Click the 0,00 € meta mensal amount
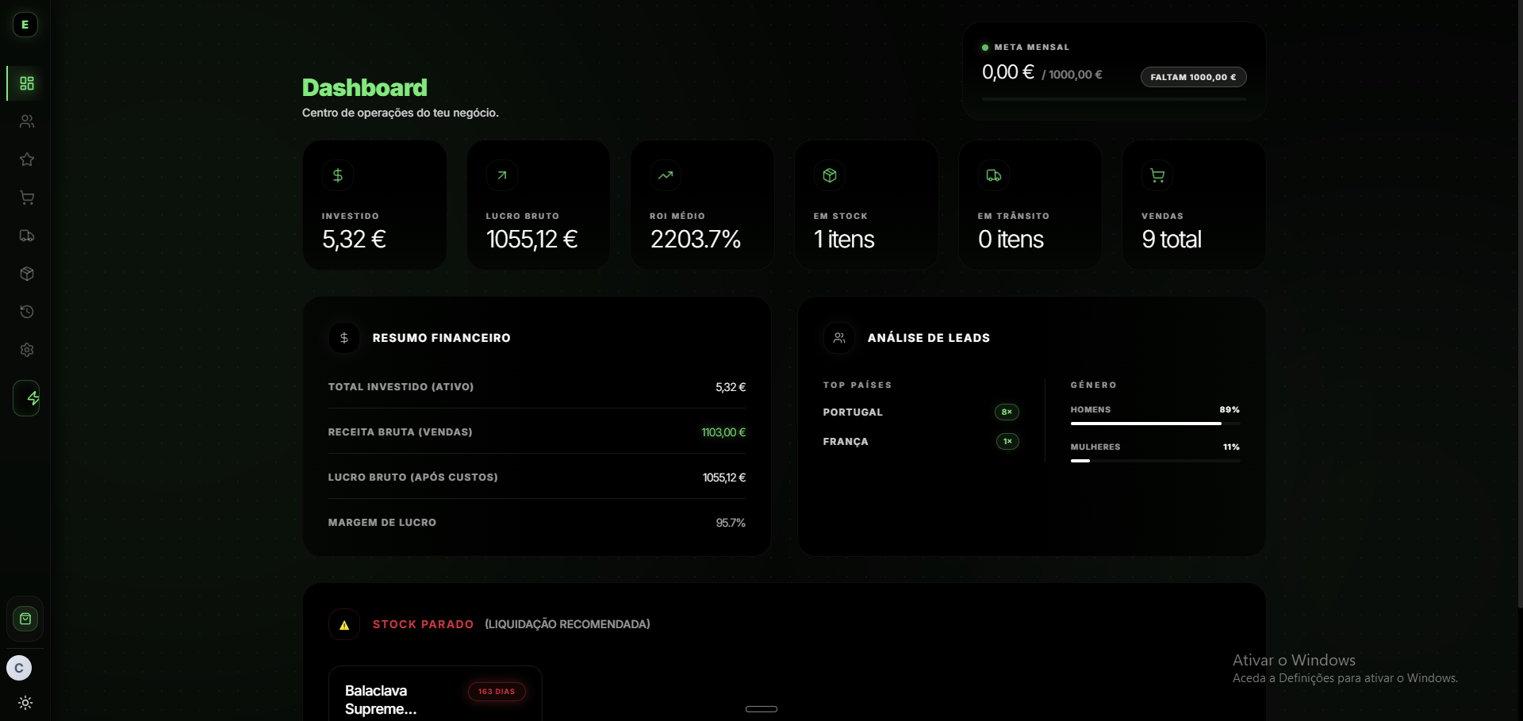The width and height of the screenshot is (1523, 721). (1008, 72)
